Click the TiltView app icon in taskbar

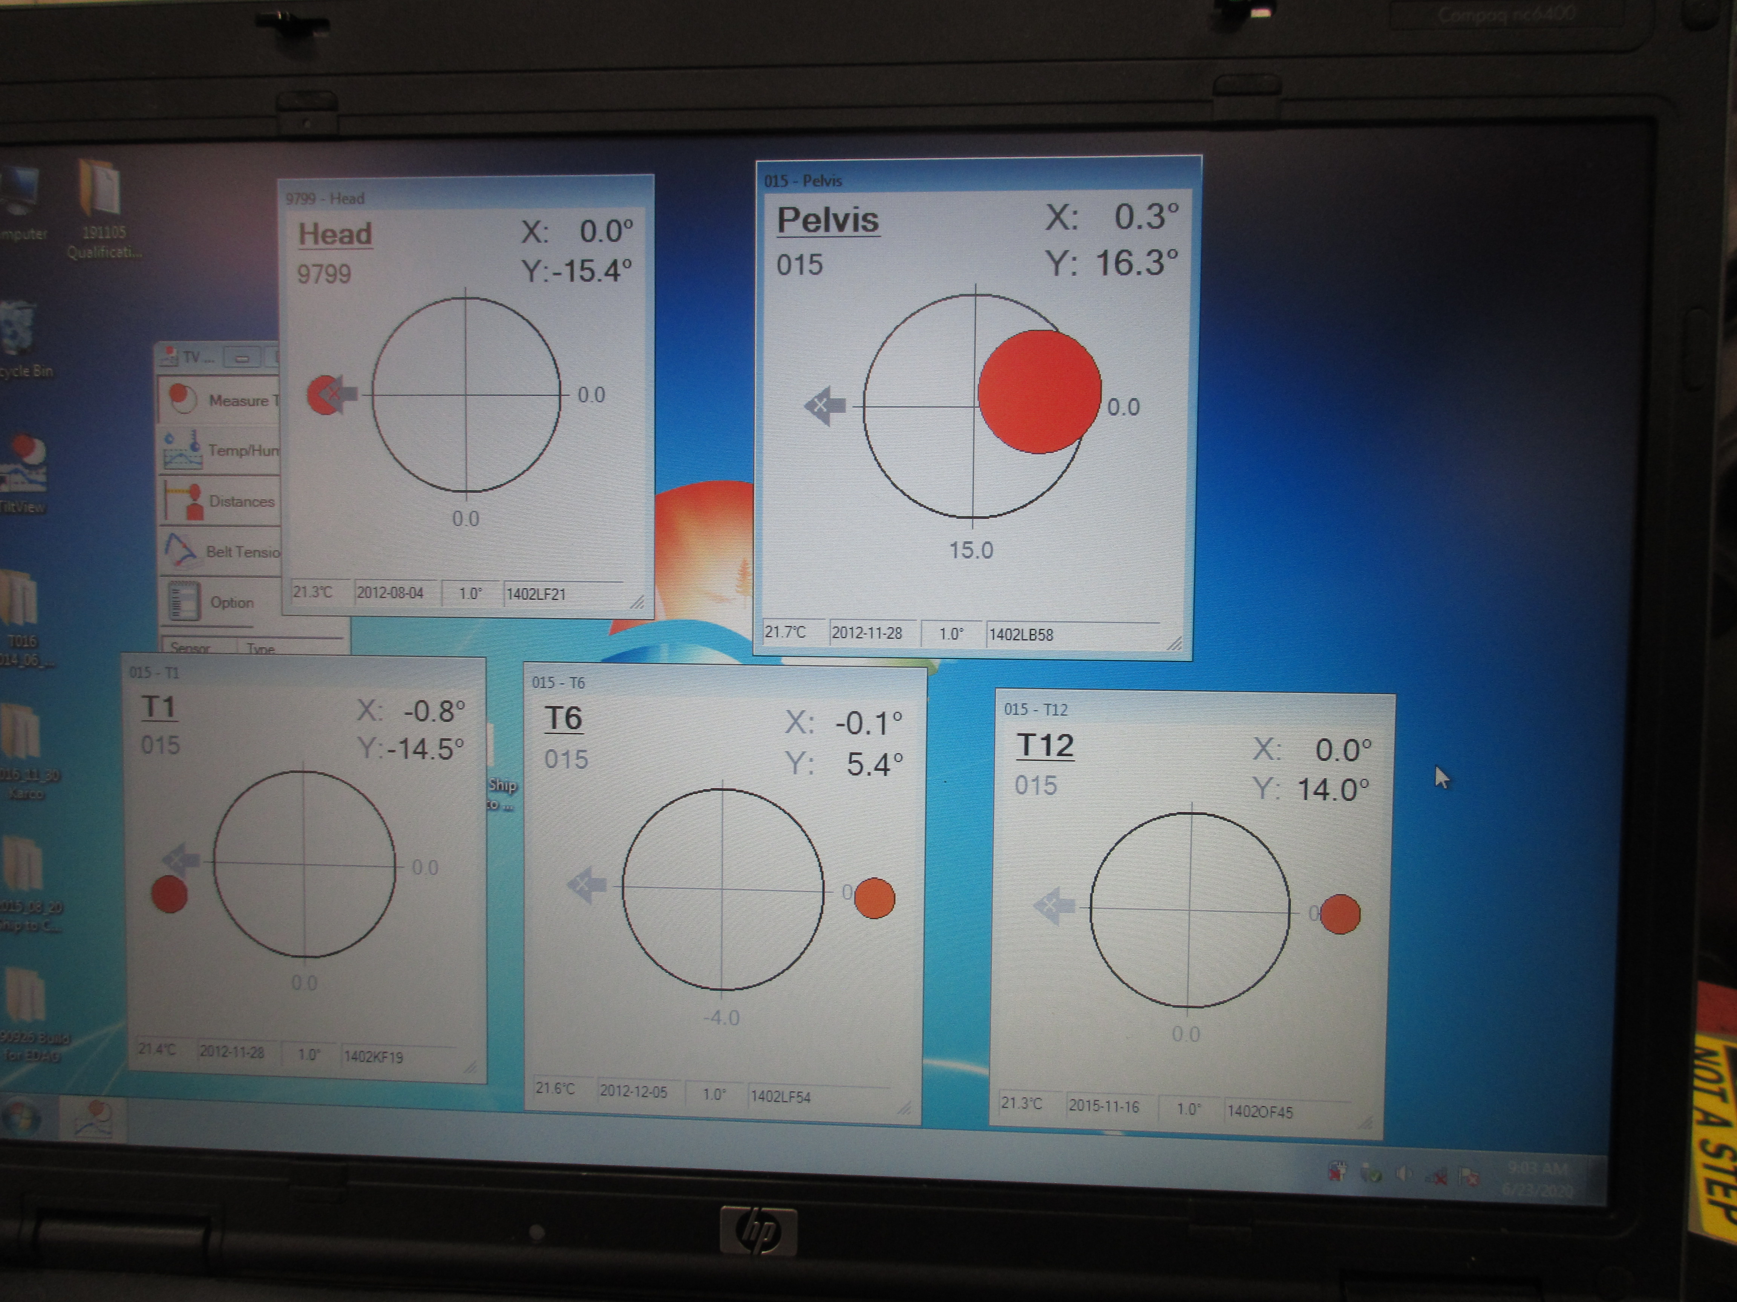click(x=93, y=1117)
